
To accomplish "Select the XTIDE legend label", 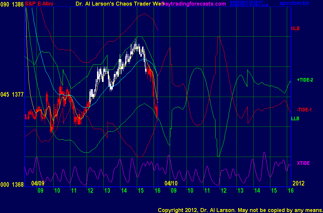I will pyautogui.click(x=303, y=163).
